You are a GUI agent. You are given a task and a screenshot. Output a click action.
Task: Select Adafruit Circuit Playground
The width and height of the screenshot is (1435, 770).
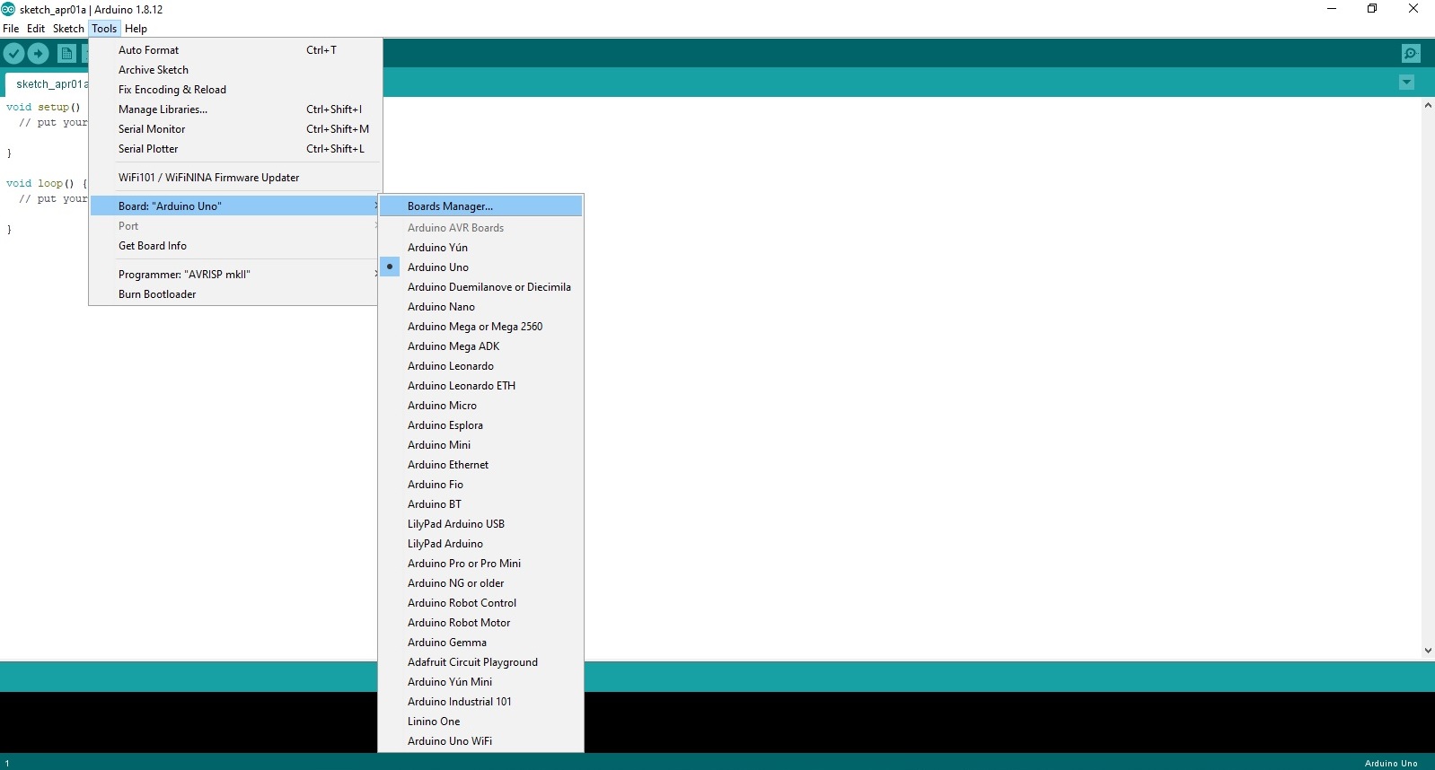[x=480, y=662]
